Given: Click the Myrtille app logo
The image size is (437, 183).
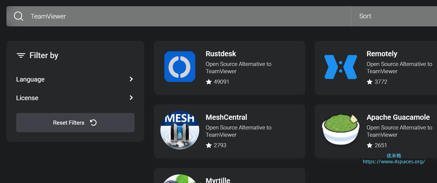Looking at the screenshot, I should pyautogui.click(x=180, y=180).
